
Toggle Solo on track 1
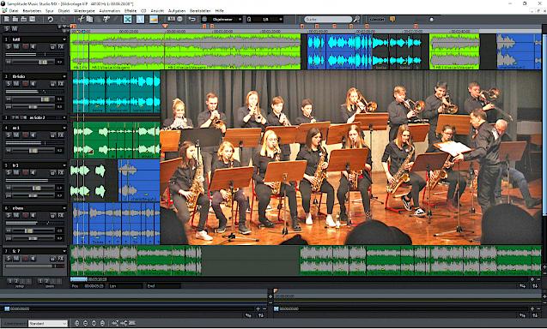9,46
